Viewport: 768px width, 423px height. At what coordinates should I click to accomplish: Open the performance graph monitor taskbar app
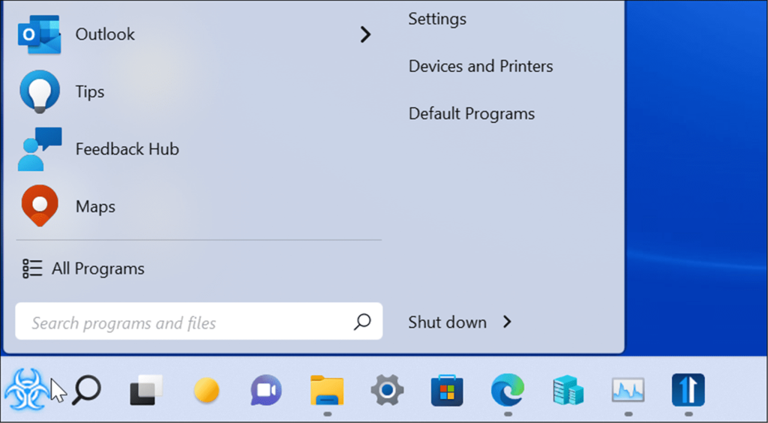coord(628,390)
